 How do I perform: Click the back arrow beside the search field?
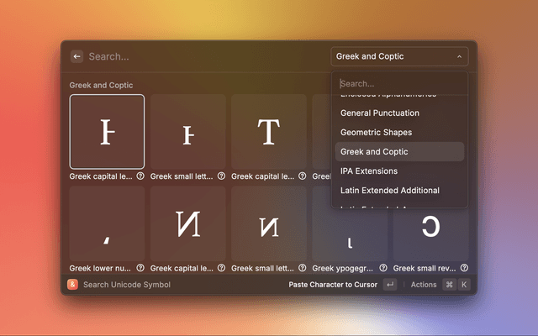77,56
